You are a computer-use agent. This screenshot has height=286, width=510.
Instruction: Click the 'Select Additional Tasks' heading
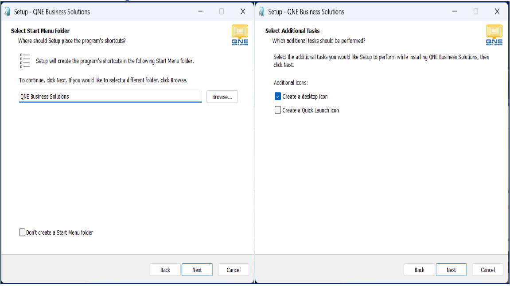pyautogui.click(x=292, y=31)
